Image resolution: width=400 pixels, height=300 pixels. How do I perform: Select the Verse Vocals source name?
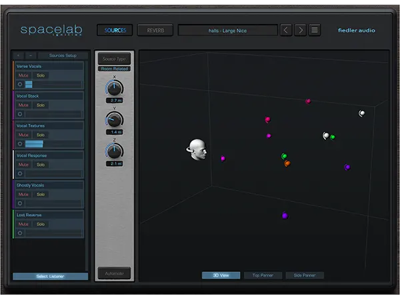[29, 66]
